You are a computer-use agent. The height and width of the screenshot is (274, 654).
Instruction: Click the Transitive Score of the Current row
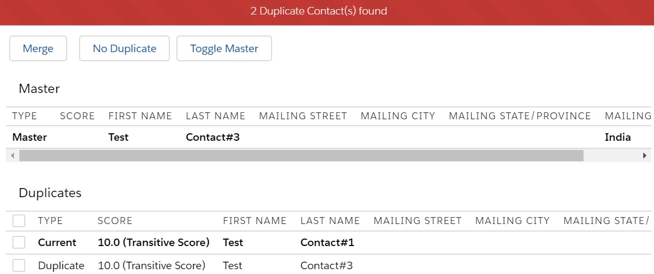point(153,243)
